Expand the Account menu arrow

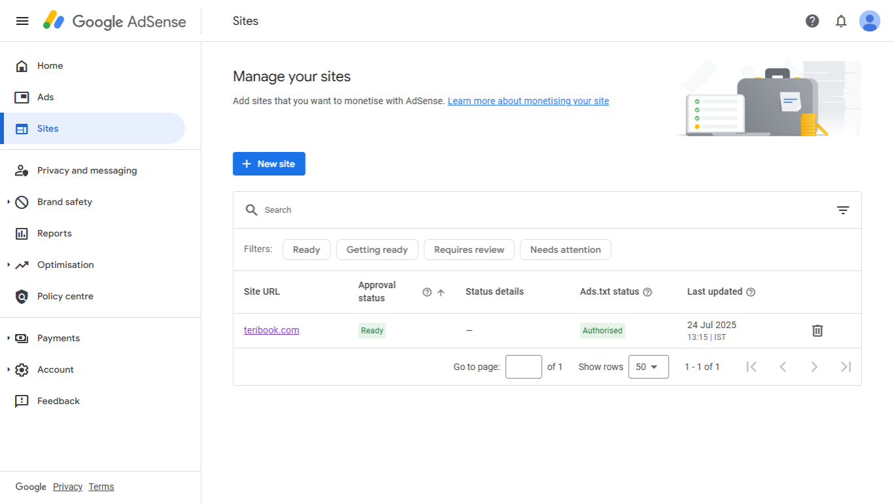pos(9,369)
